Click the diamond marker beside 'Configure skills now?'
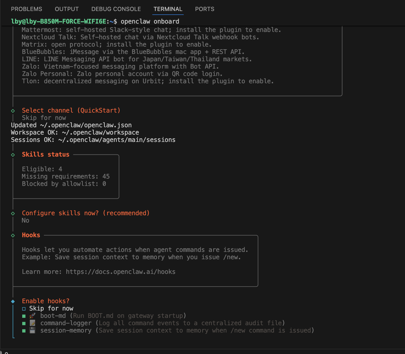This screenshot has height=354, width=405. point(13,213)
